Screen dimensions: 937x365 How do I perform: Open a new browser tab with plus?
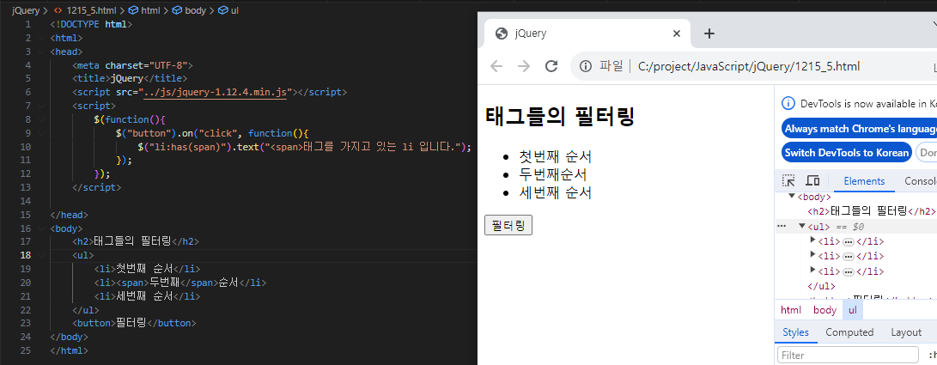coord(709,33)
